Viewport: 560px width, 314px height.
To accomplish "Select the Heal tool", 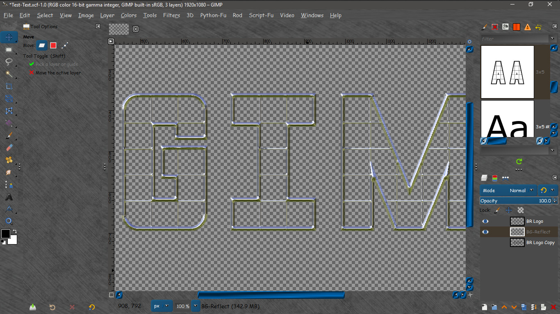I will pos(9,160).
